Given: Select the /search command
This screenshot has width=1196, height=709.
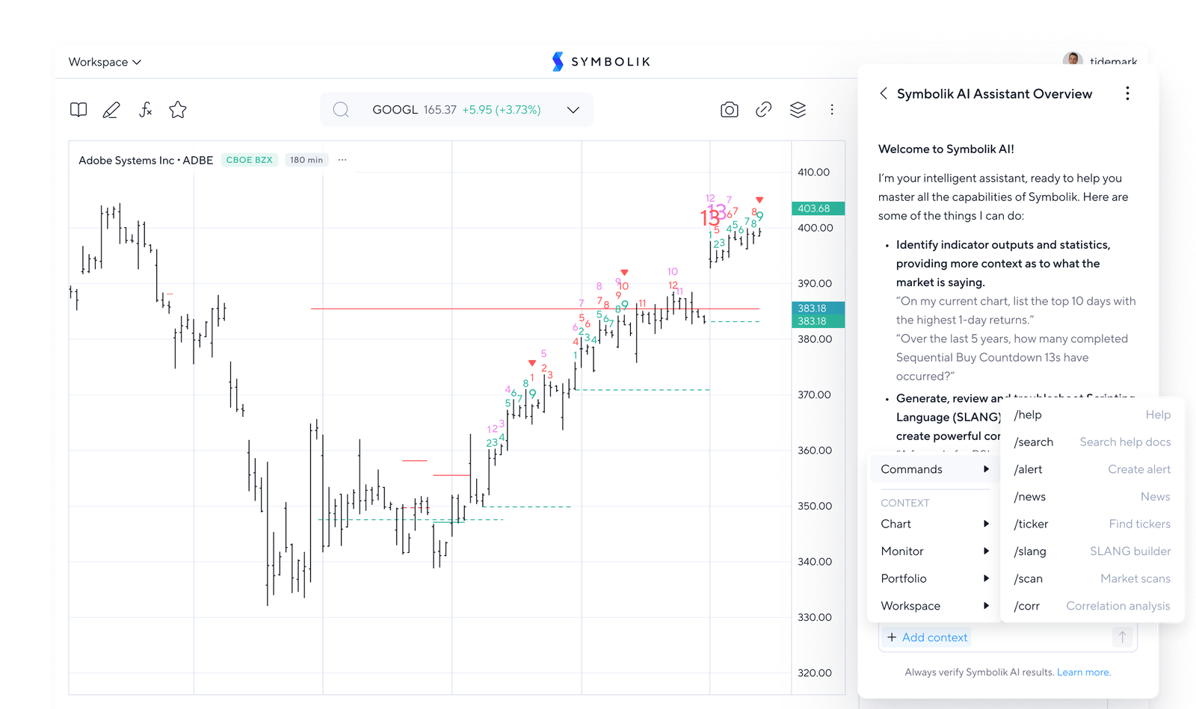Looking at the screenshot, I should pyautogui.click(x=1092, y=442).
